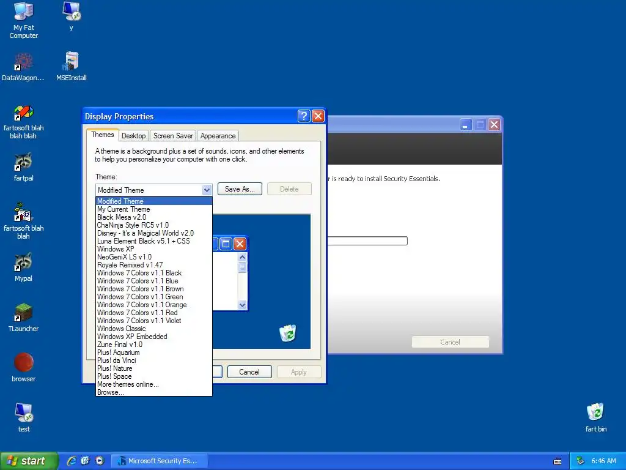626x470 pixels.
Task: Choose Windows 7 Colors v1.1 Brown
Action: coord(154,289)
